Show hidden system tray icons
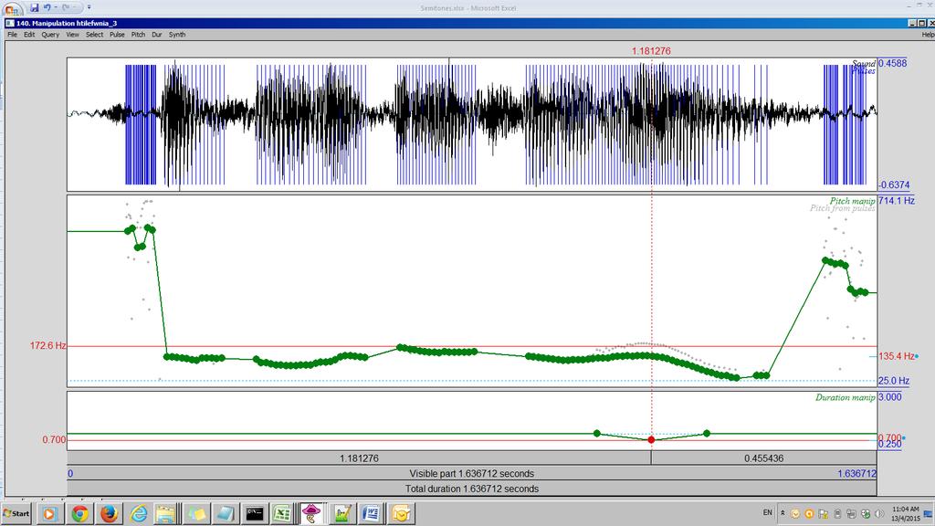This screenshot has width=935, height=526. (x=783, y=513)
